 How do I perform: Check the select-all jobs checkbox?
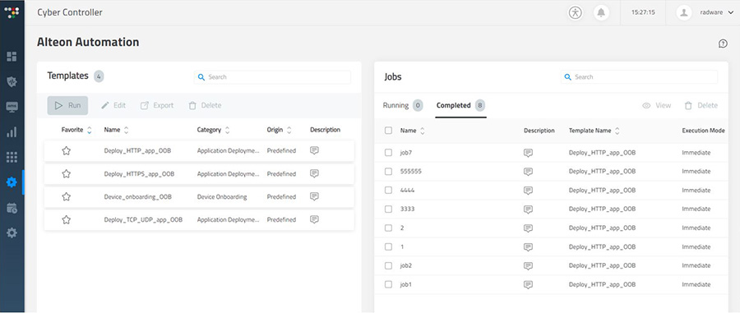pos(388,131)
